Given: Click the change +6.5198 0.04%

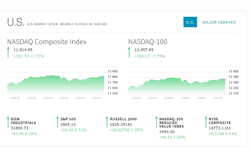Looking at the screenshot, I should 223,134.
